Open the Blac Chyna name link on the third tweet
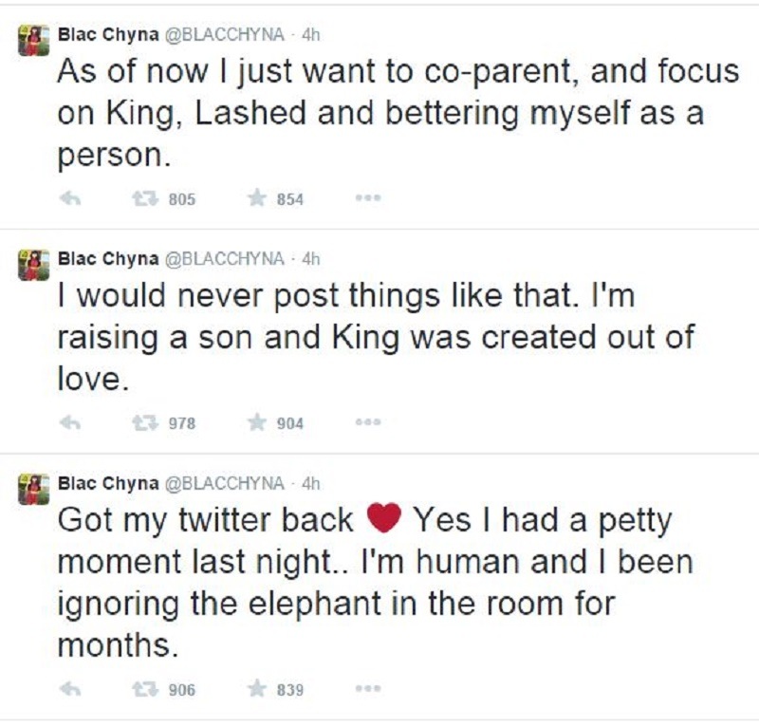Viewport: 759px width, 727px height. 108,483
